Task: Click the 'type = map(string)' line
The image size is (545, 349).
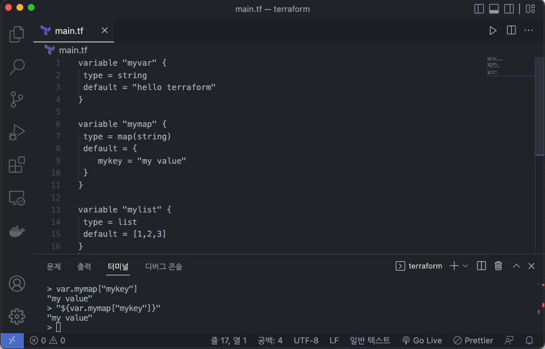Action: [x=127, y=137]
